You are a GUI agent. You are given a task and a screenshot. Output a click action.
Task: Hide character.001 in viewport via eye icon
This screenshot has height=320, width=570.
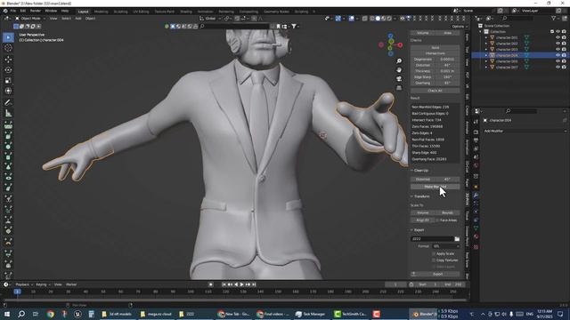click(x=558, y=37)
